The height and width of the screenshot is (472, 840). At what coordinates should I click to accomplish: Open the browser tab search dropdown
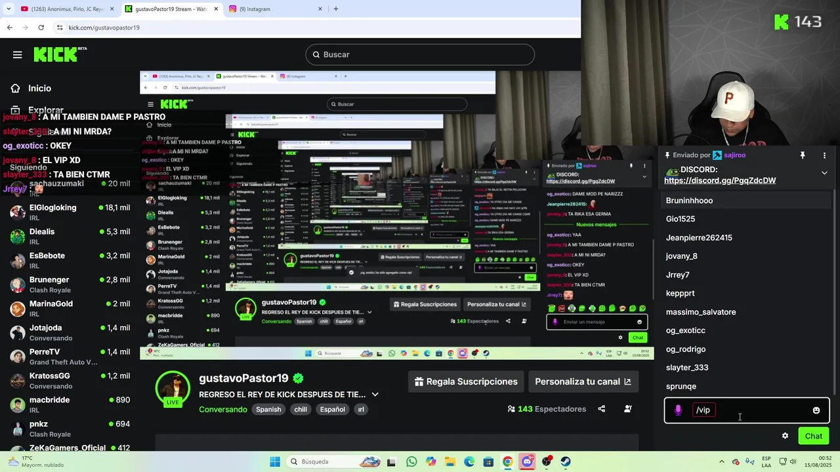[x=9, y=9]
